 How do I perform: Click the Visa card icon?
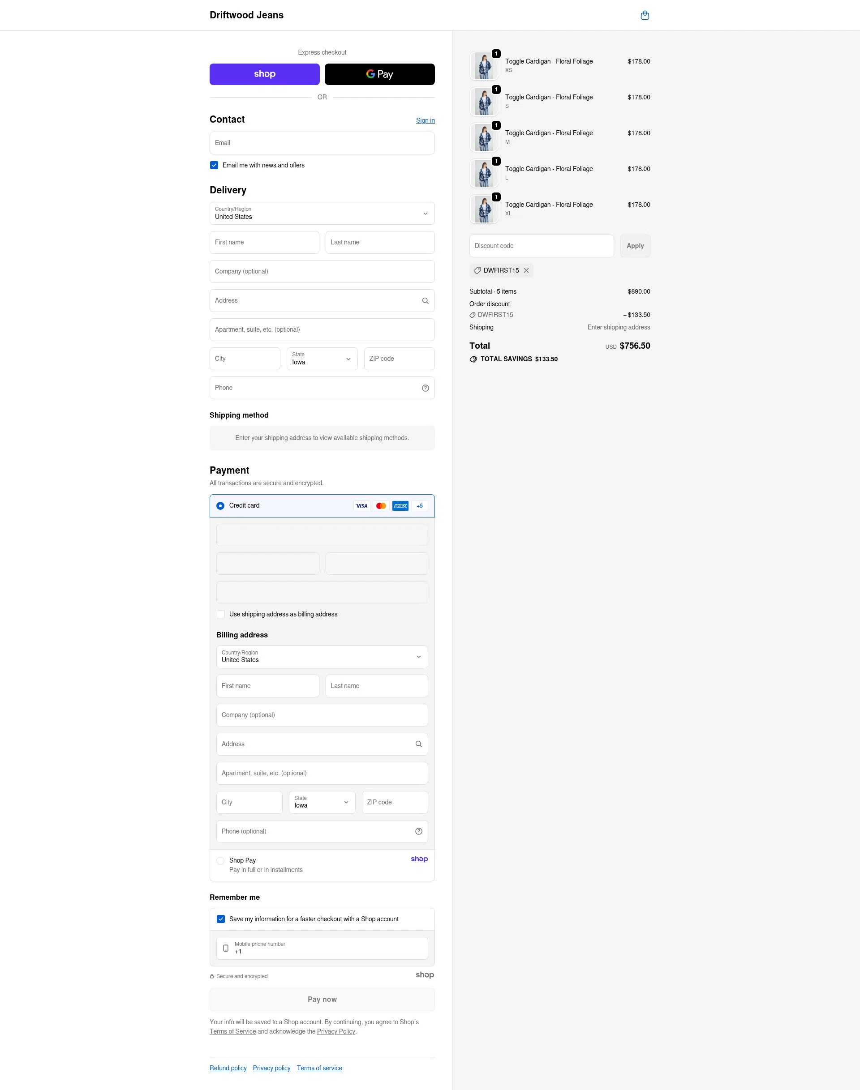click(362, 506)
